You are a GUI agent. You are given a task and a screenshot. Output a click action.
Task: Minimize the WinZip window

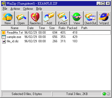pos(99,3)
